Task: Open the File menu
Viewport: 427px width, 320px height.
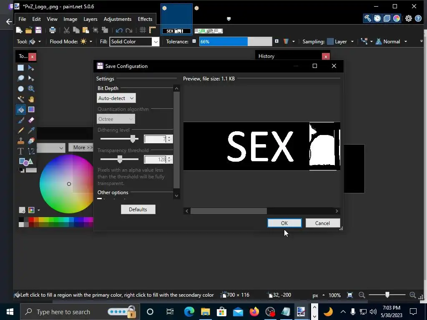Action: (23, 19)
